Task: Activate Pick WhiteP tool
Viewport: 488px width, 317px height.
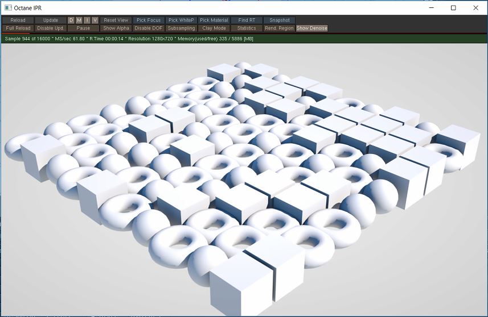Action: point(181,20)
